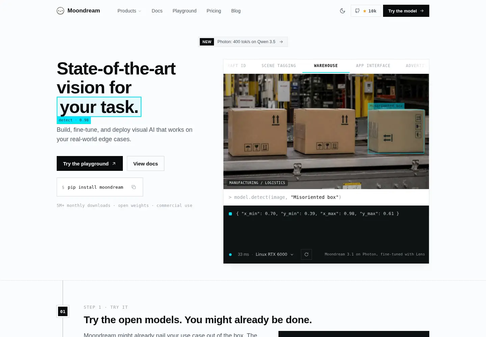Viewport: 486px width, 337px height.
Task: Expand the Linux RTX 6000 hardware dropdown
Action: coord(274,254)
